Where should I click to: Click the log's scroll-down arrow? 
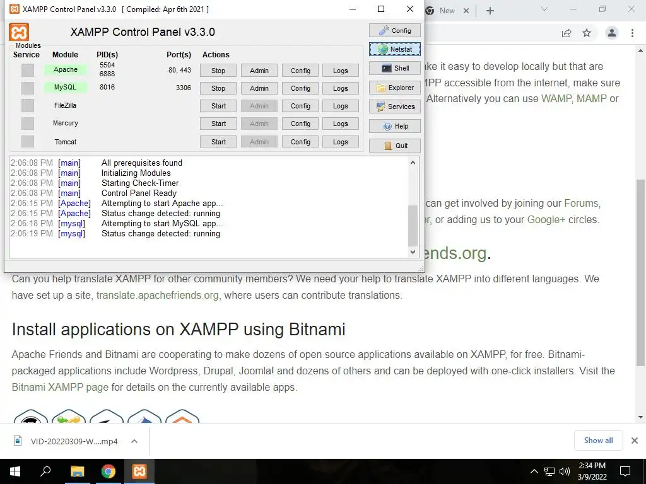coord(413,252)
